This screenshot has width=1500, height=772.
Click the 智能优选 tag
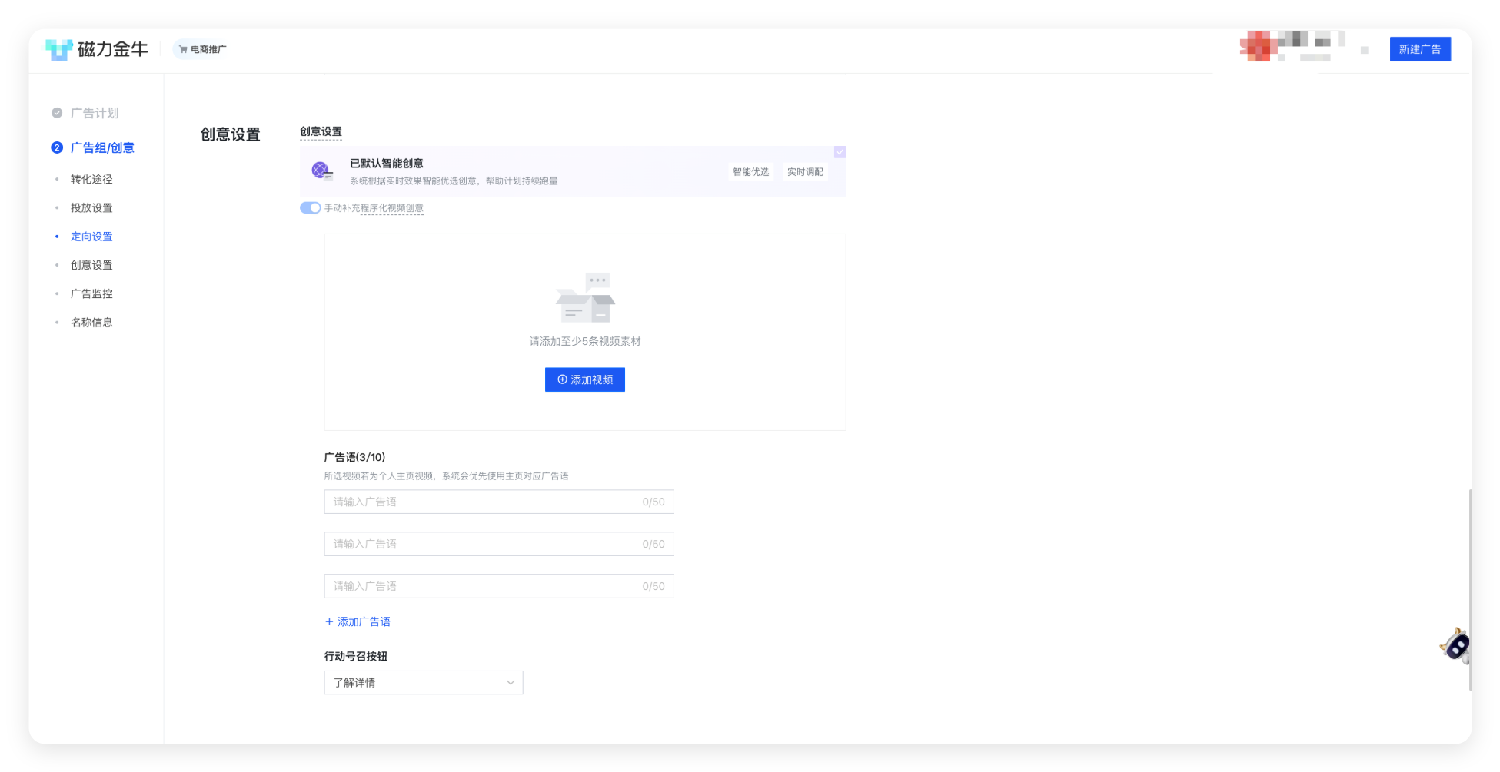point(750,172)
